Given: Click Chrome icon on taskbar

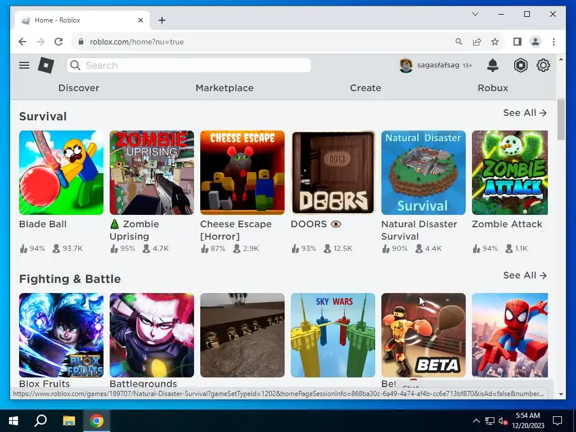Looking at the screenshot, I should click(x=97, y=421).
